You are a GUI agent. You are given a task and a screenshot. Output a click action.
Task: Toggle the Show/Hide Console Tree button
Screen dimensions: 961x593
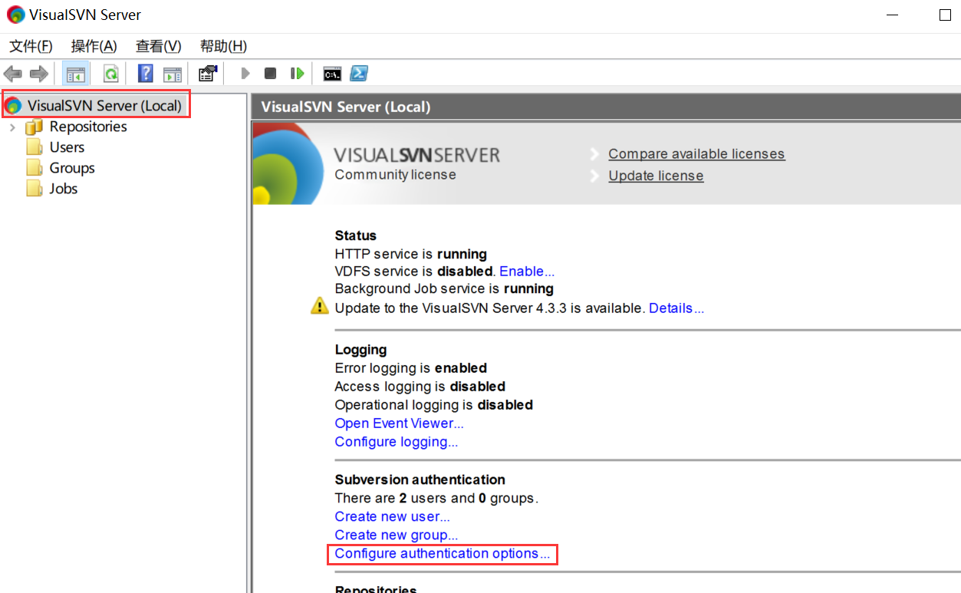(75, 74)
